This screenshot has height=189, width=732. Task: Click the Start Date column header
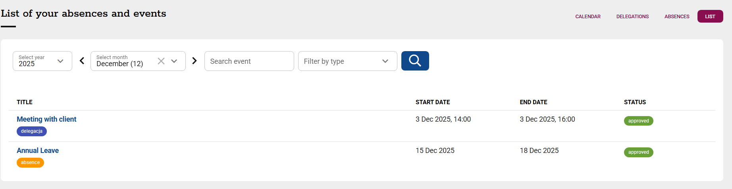(433, 102)
